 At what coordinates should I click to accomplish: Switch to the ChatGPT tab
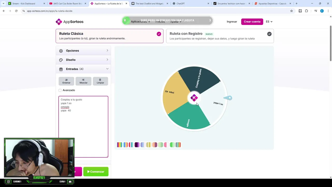pos(191,4)
